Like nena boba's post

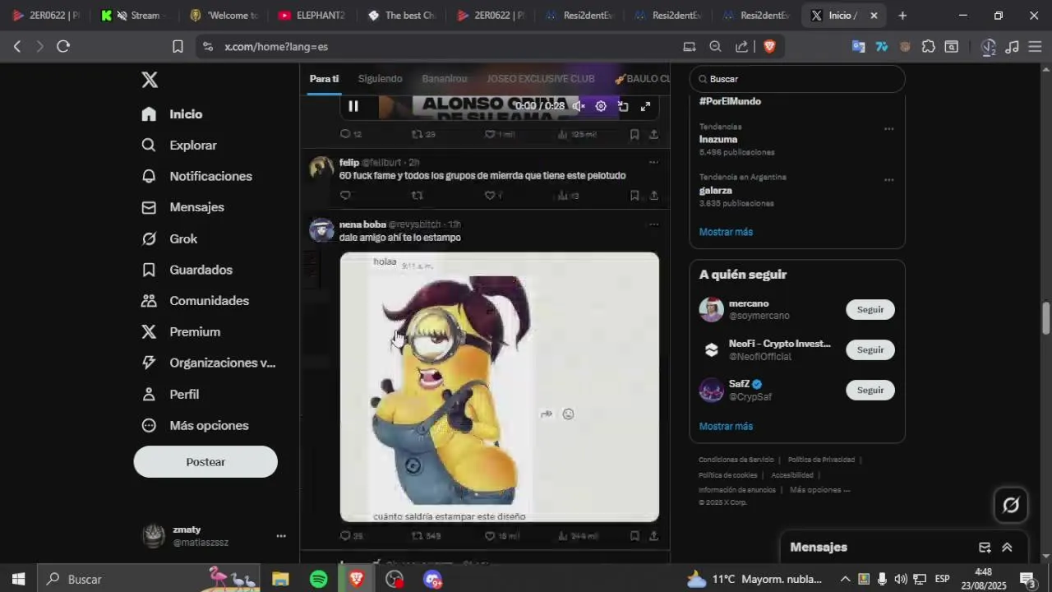point(490,536)
